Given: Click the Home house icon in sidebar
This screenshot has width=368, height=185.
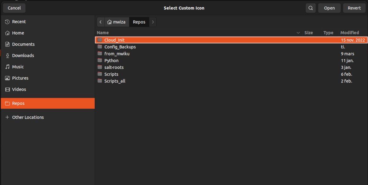Looking at the screenshot, I should pos(7,33).
